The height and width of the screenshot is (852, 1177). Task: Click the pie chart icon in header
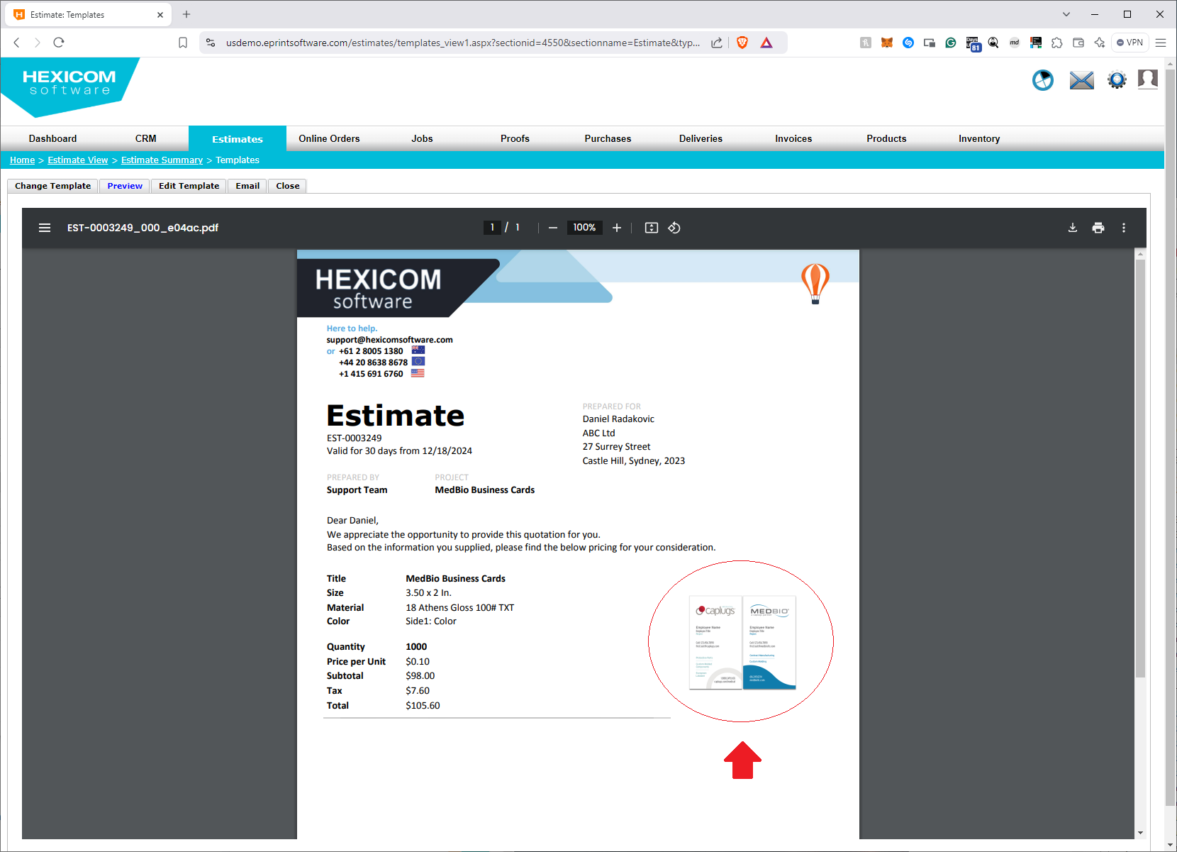[1043, 80]
